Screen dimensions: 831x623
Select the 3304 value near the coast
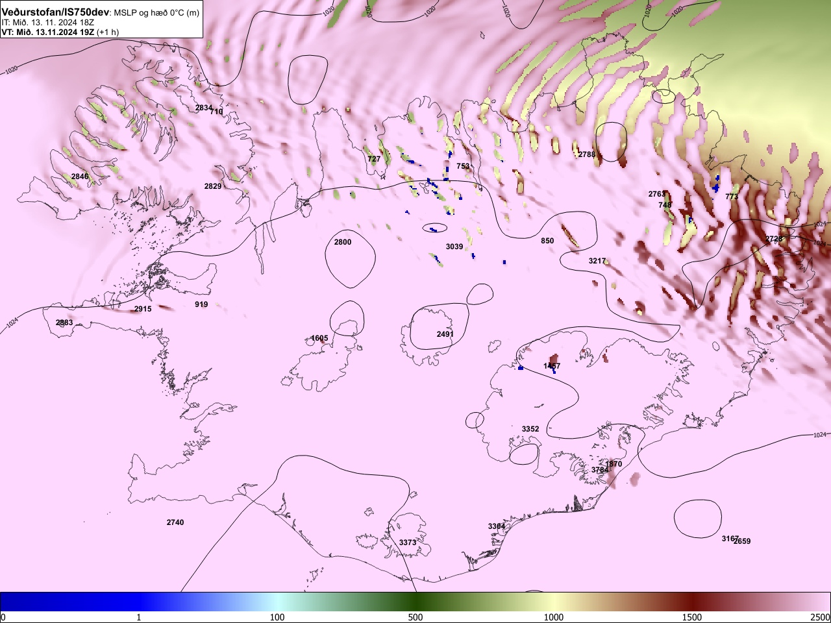497,526
